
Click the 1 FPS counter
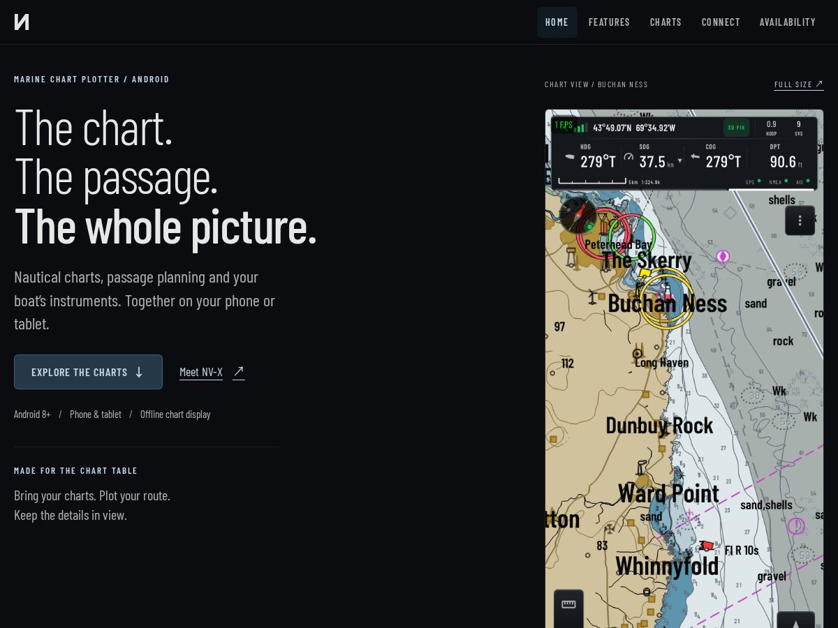coord(564,126)
